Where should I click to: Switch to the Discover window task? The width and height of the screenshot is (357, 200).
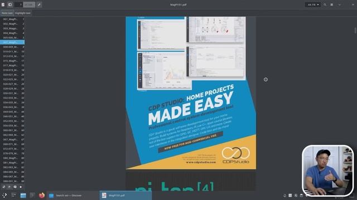click(x=73, y=195)
